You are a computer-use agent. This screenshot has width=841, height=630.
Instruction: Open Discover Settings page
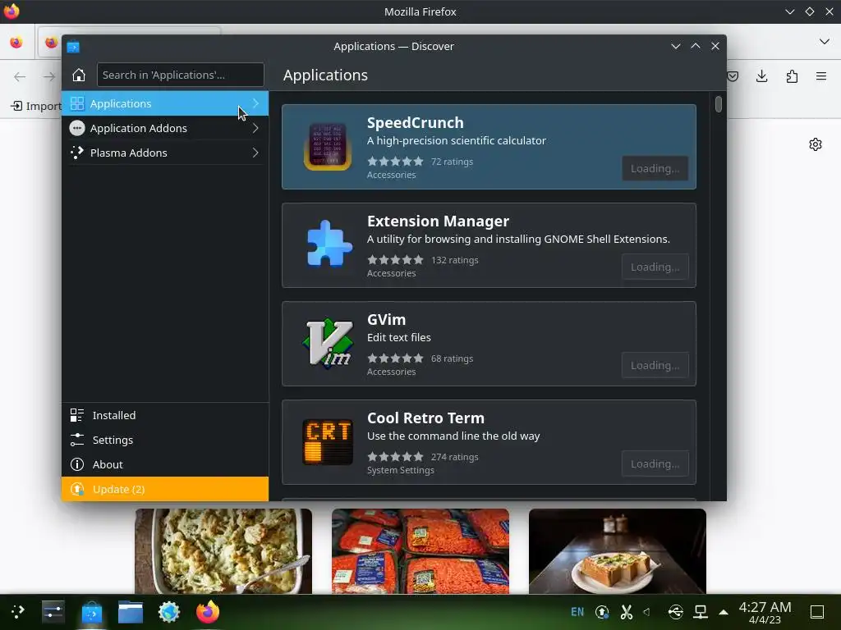[x=165, y=440]
